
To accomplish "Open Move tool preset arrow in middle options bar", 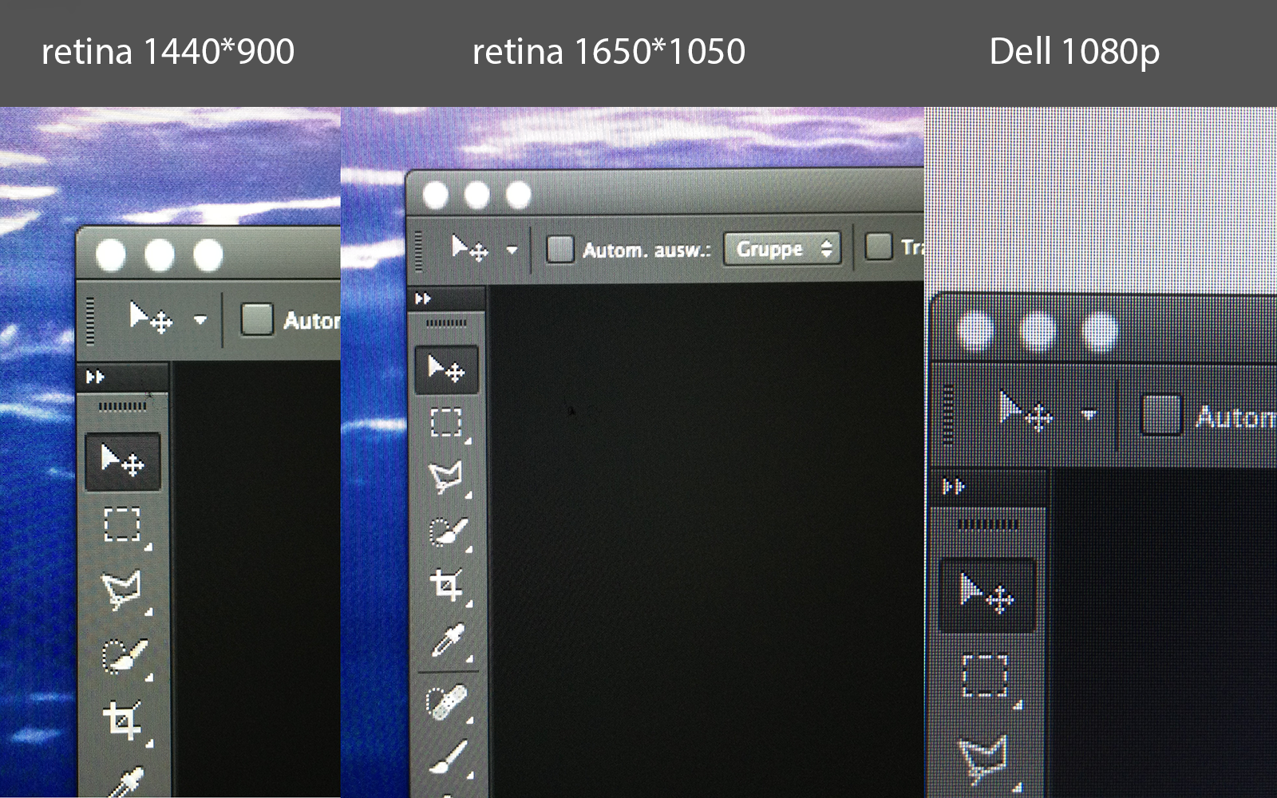I will tap(512, 251).
